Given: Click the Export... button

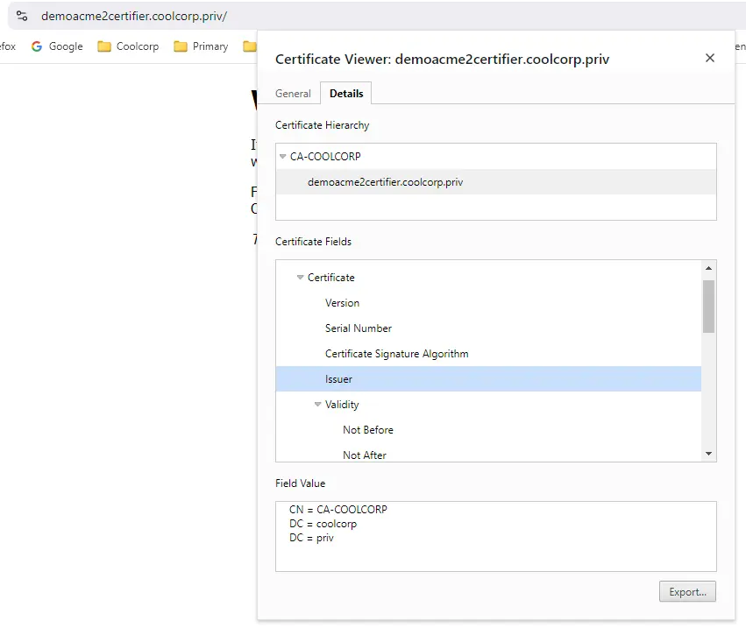Looking at the screenshot, I should tap(687, 591).
